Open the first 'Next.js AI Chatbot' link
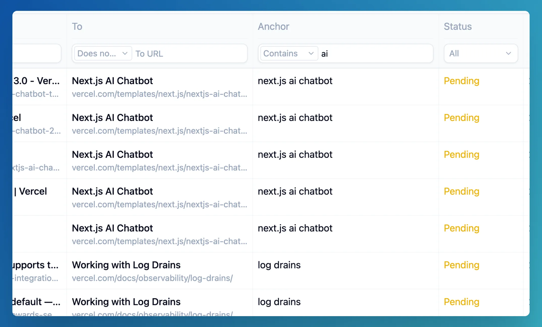542x327 pixels. click(112, 81)
